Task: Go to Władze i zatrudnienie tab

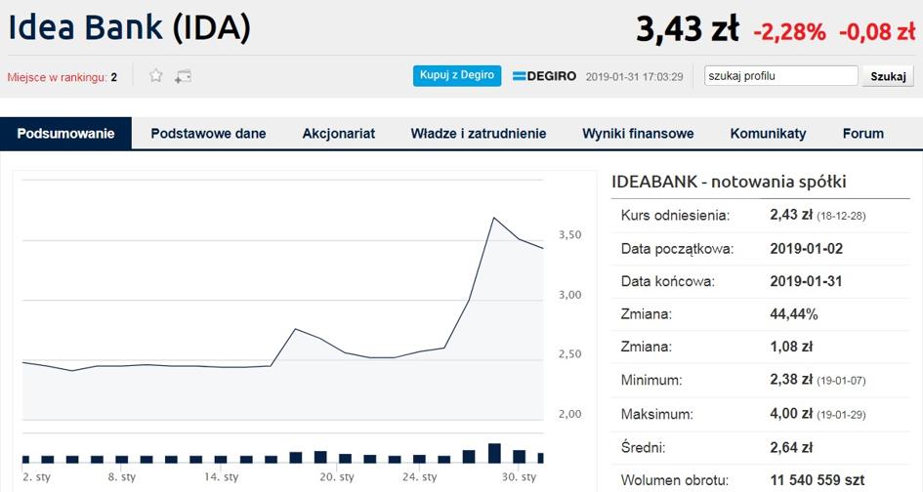Action: coord(479,134)
